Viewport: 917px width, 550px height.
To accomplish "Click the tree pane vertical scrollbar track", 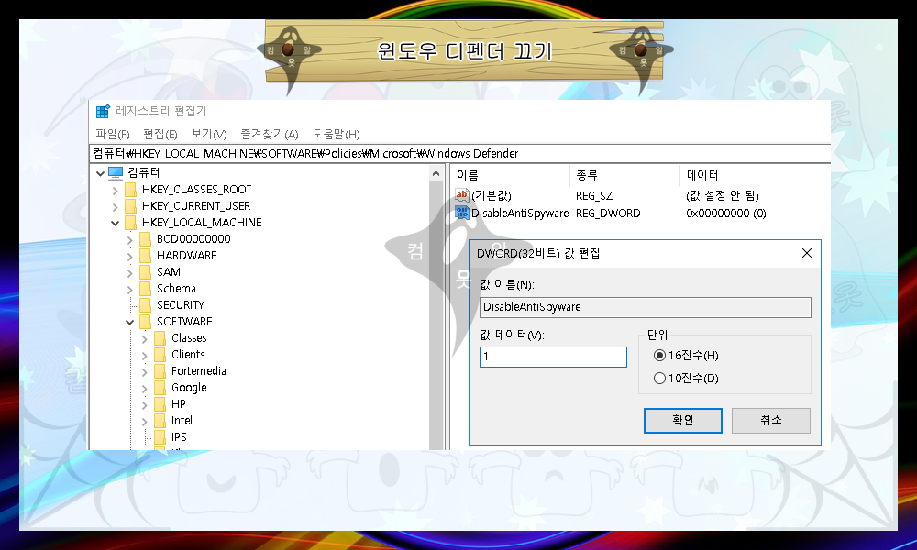I will click(436, 315).
